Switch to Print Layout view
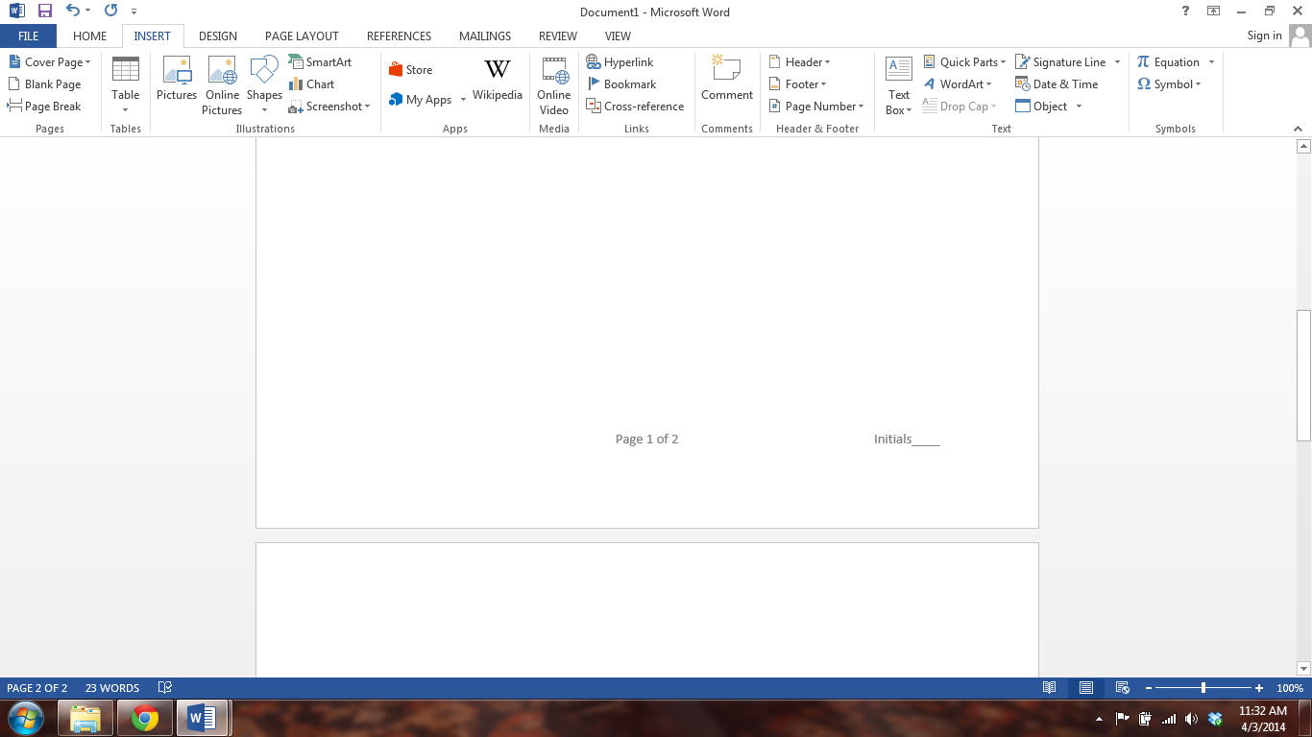Screen dimensions: 1312x737 pyautogui.click(x=1086, y=688)
